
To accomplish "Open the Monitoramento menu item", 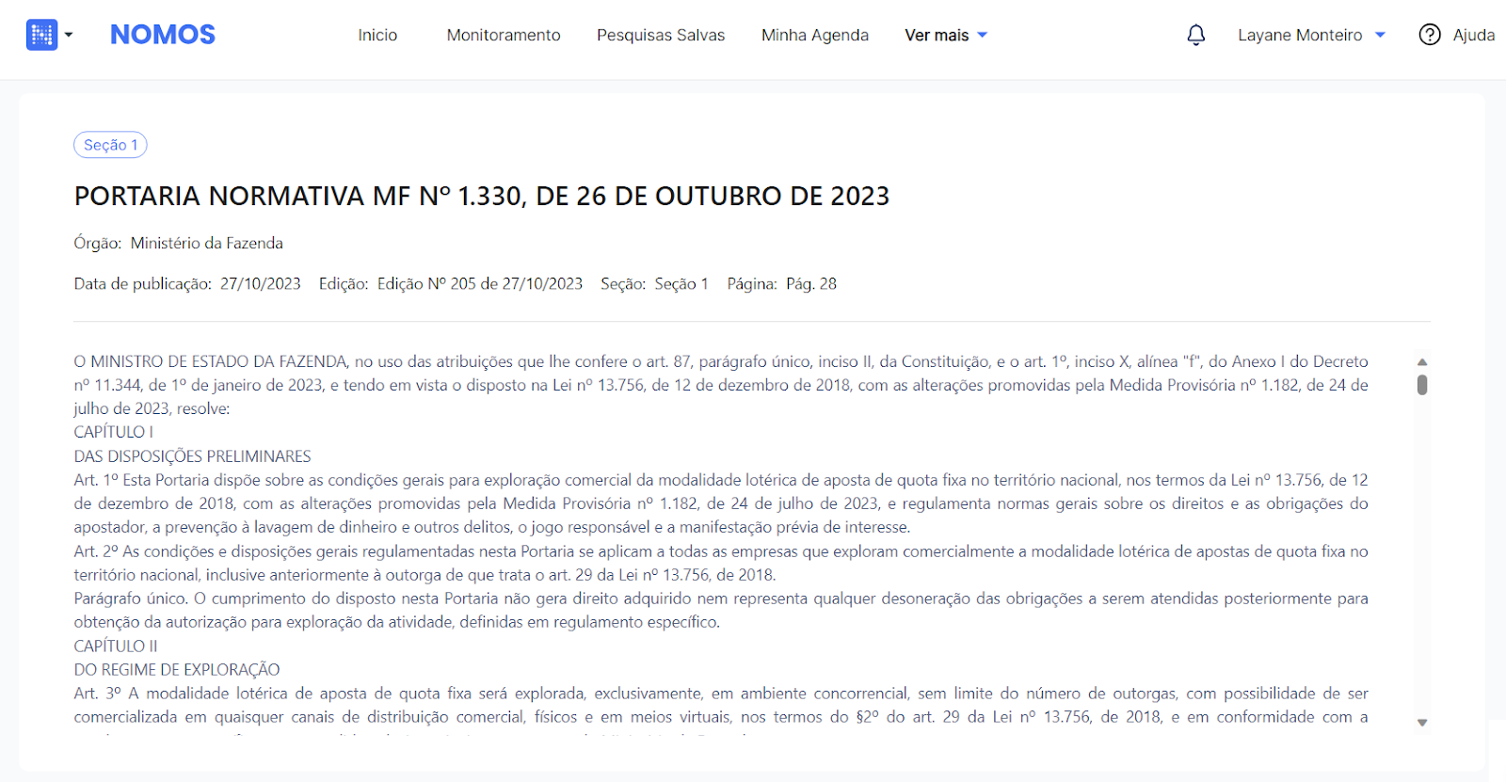I will 504,35.
